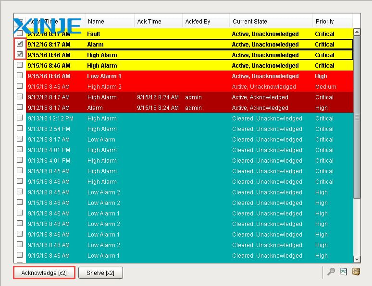This screenshot has height=286, width=372.
Task: Click 'Low Alarm 1' in the red row
Action: pyautogui.click(x=104, y=76)
